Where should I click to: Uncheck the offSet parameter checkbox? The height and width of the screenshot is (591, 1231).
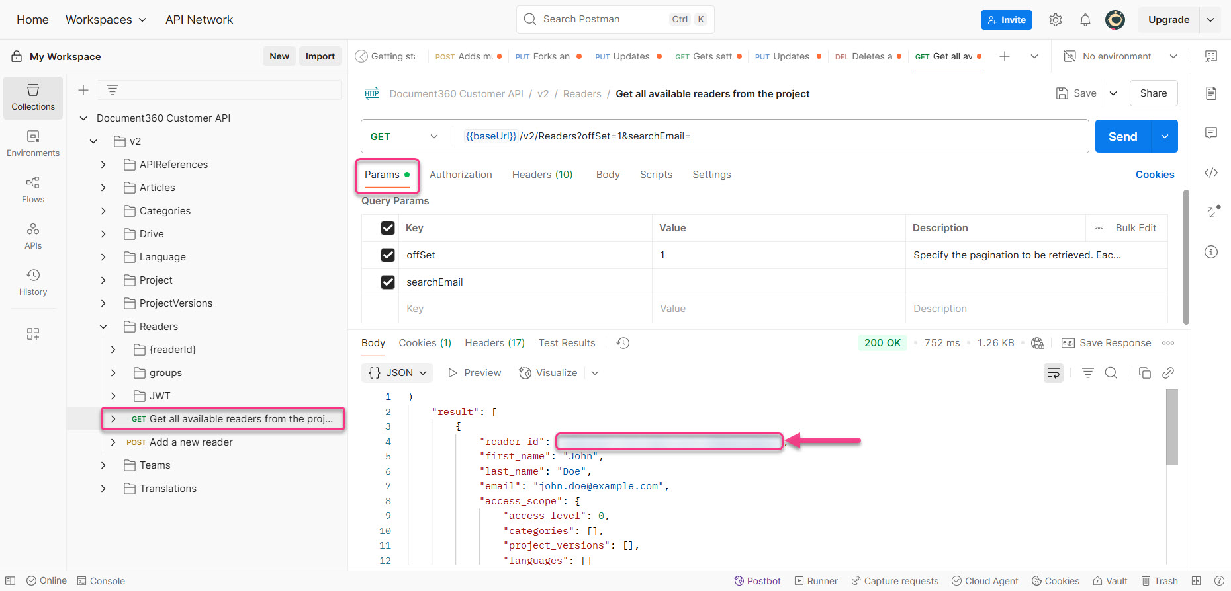pyautogui.click(x=388, y=255)
